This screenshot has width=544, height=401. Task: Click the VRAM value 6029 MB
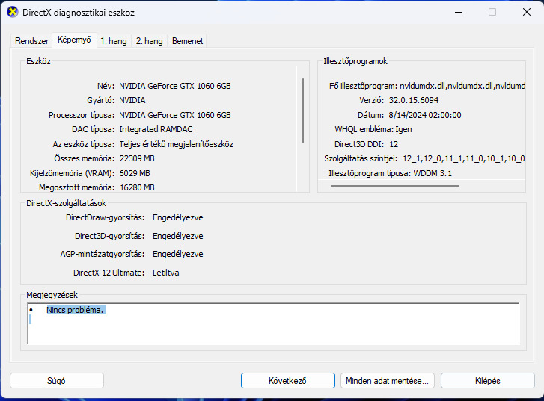[x=135, y=173]
